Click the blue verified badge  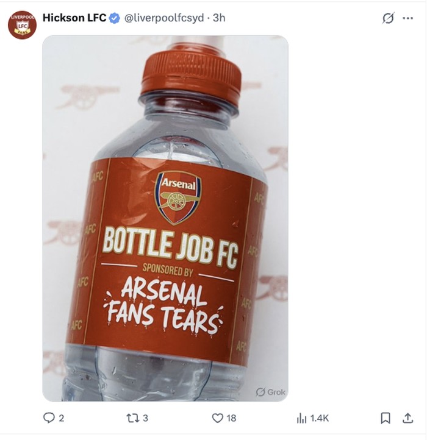click(114, 18)
